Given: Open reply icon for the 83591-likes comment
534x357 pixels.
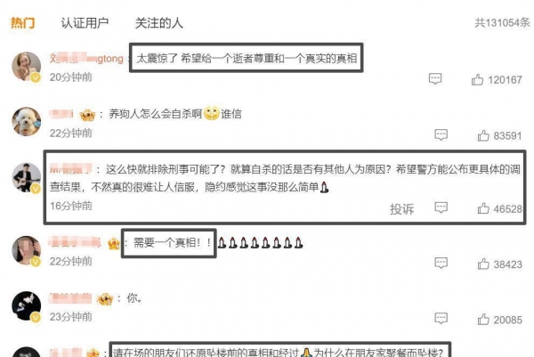Looking at the screenshot, I should [441, 135].
